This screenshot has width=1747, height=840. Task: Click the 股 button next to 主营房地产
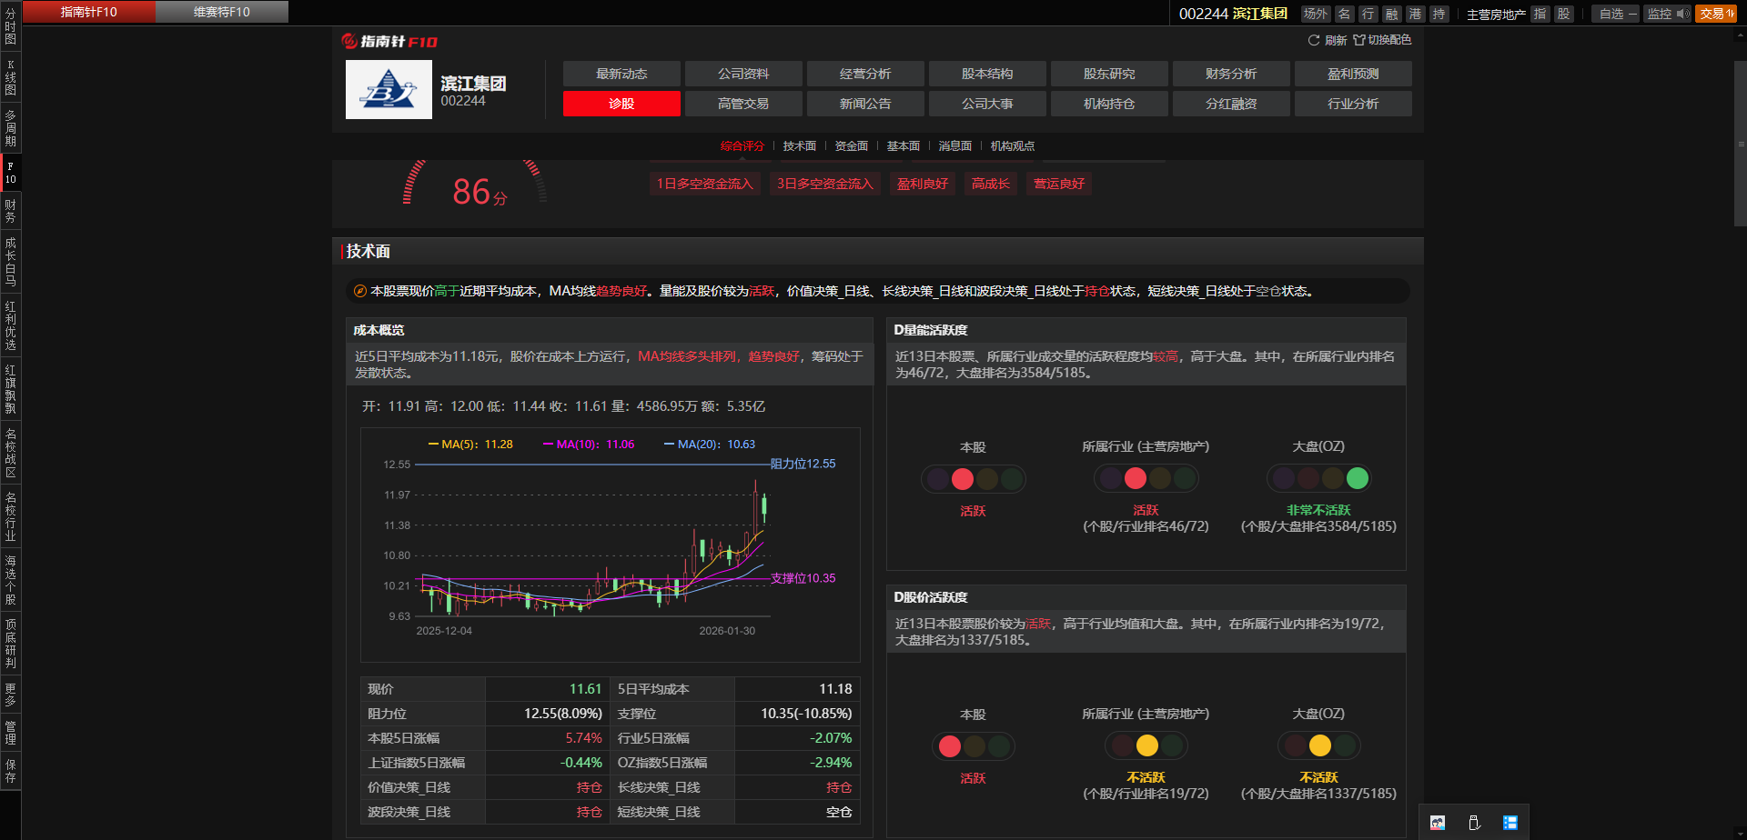[1563, 14]
